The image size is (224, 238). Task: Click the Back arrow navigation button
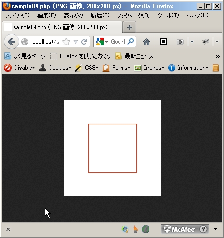click(x=11, y=42)
